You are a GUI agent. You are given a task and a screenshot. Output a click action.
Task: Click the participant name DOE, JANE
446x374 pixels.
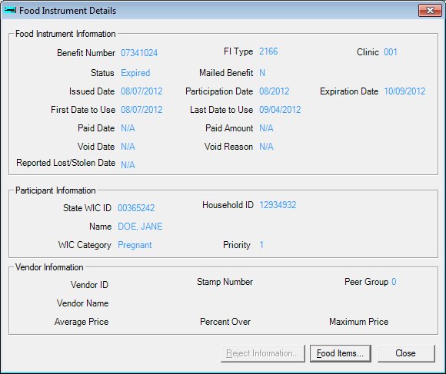pyautogui.click(x=140, y=227)
